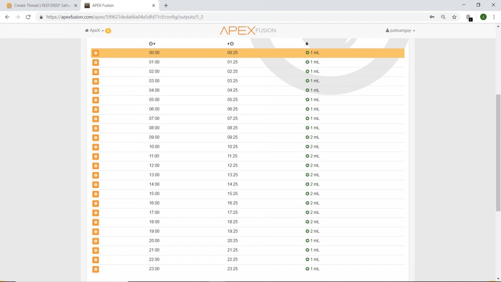The height and width of the screenshot is (282, 501).
Task: Open settings gear for the 00:00 row
Action: pyautogui.click(x=96, y=53)
